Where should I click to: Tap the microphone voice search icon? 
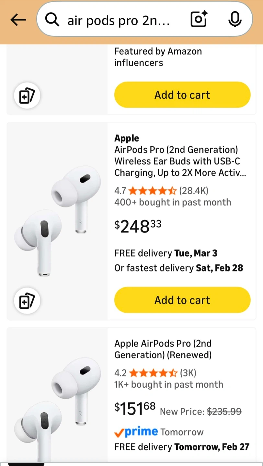[235, 20]
